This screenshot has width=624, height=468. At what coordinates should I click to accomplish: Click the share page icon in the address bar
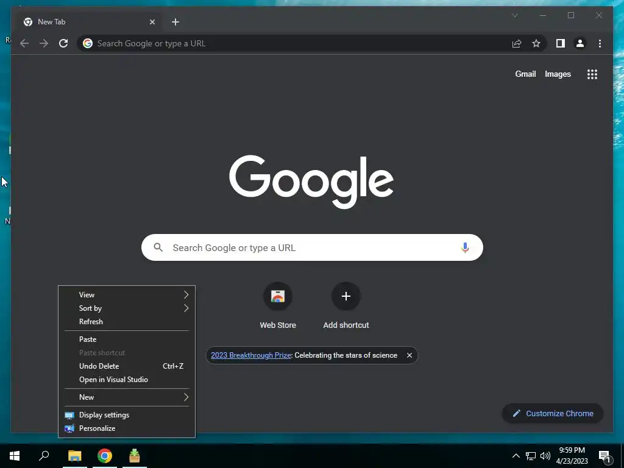[x=517, y=43]
